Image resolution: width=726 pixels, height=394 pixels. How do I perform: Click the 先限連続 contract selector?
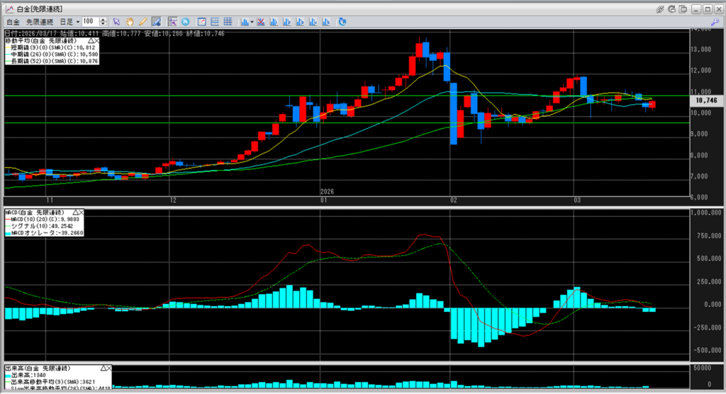(40, 22)
